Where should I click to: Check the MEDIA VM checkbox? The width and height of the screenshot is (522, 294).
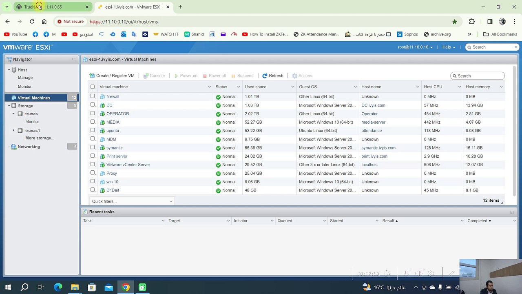point(93,122)
